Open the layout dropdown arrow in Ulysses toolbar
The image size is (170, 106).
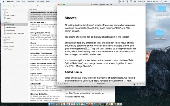tap(17, 6)
